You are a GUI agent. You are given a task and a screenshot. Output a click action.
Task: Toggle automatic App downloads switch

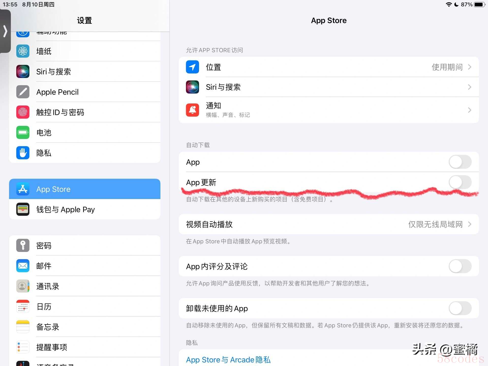coord(460,162)
